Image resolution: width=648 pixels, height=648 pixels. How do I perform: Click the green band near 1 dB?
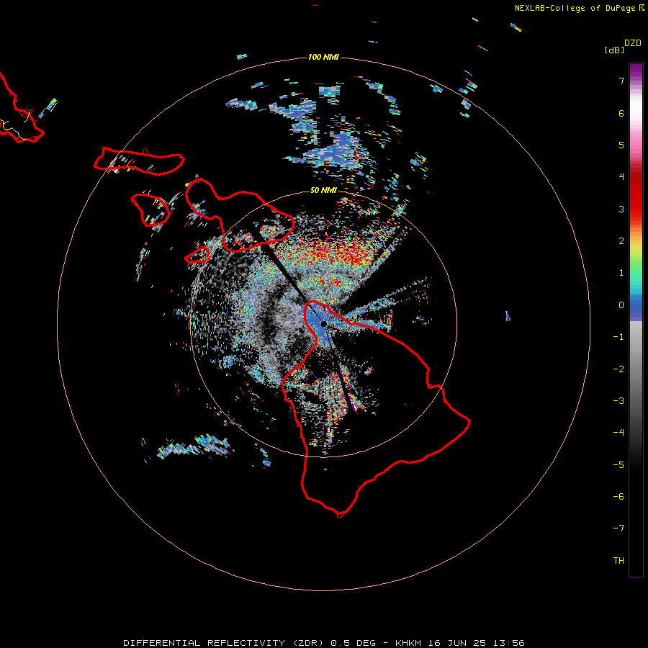[x=636, y=269]
